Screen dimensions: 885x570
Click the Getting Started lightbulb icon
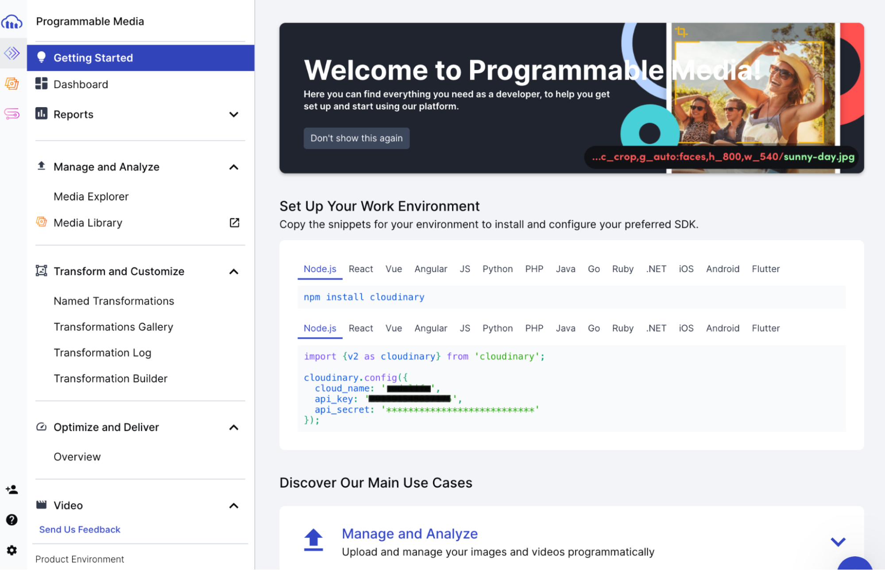(41, 58)
